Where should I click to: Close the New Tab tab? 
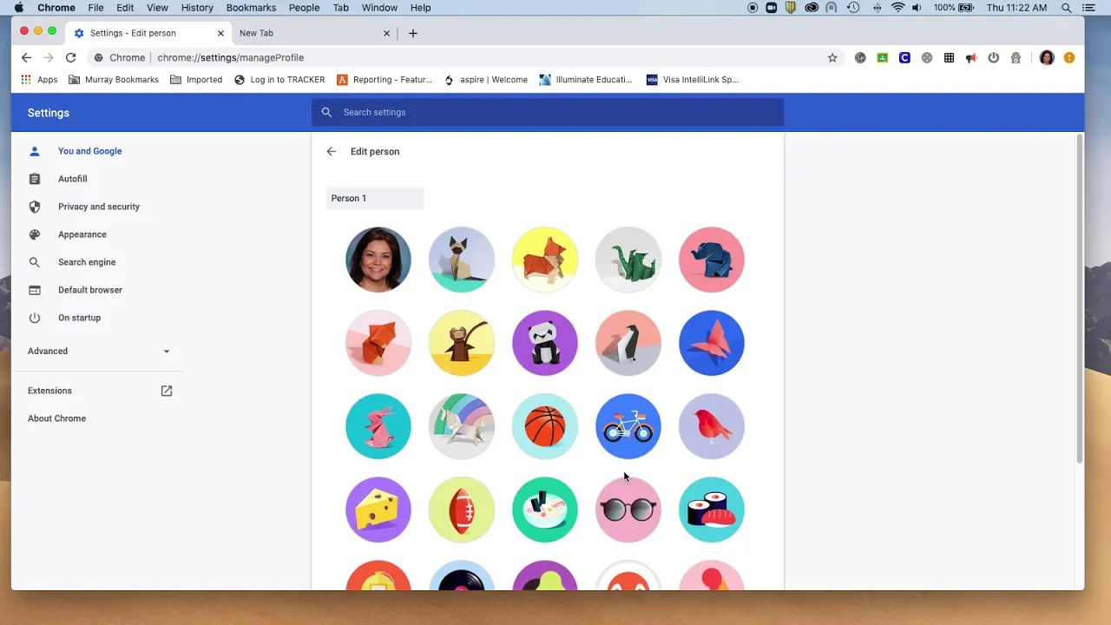(x=387, y=33)
